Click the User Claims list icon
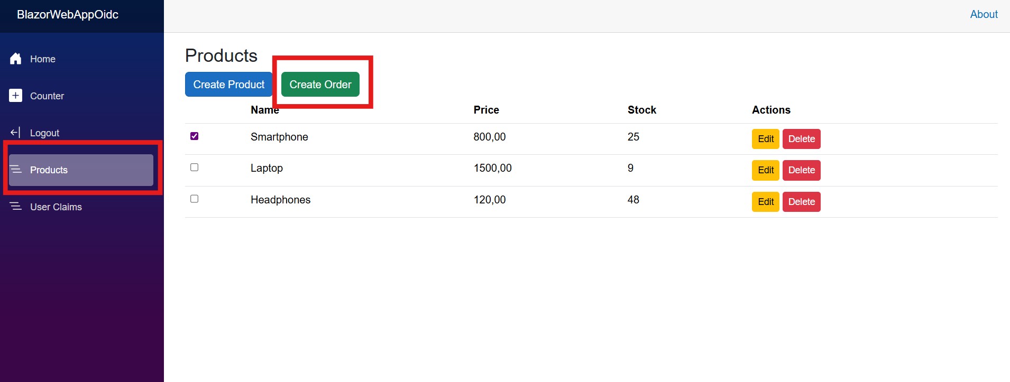Screen dimensions: 1010x382 [x=16, y=207]
